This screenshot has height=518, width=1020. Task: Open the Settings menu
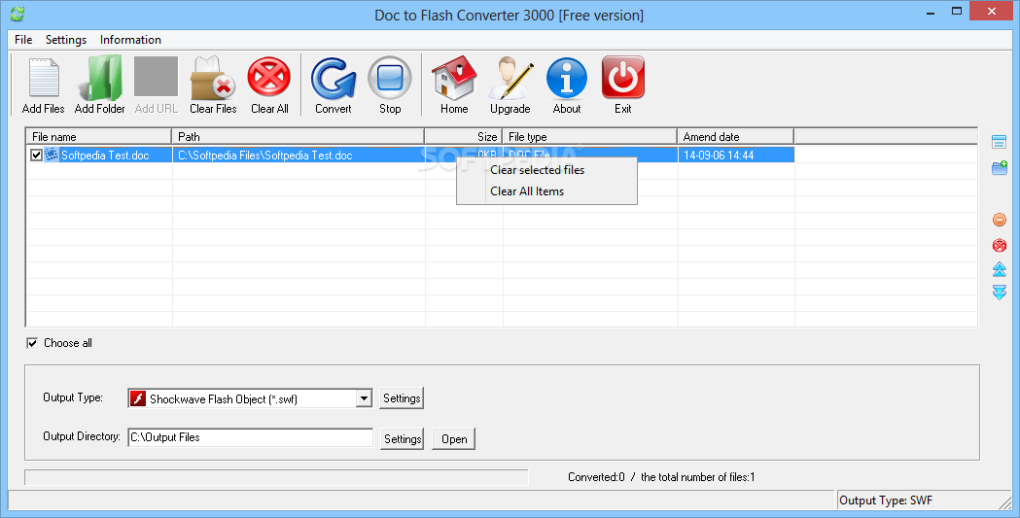pos(66,40)
